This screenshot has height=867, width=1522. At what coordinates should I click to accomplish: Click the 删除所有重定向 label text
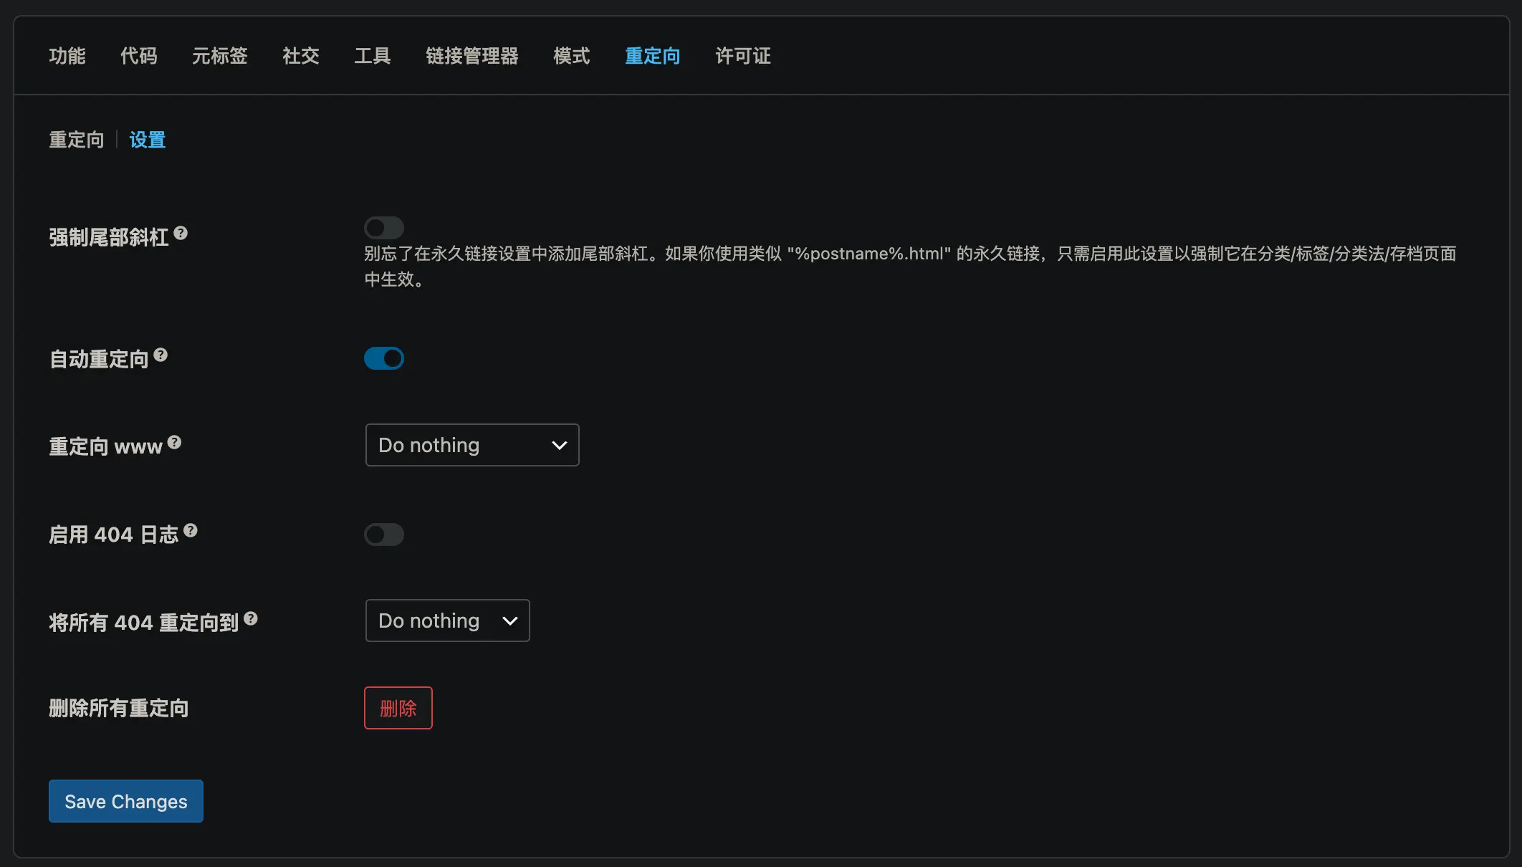(119, 709)
